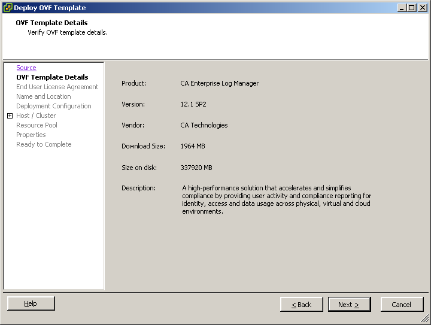Minimize the Deploy OVF Template window
Viewport: 431px width, 325px height.
pyautogui.click(x=401, y=8)
